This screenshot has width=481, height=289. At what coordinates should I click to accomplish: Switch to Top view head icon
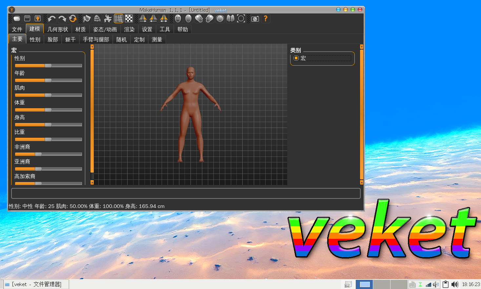[x=220, y=19]
